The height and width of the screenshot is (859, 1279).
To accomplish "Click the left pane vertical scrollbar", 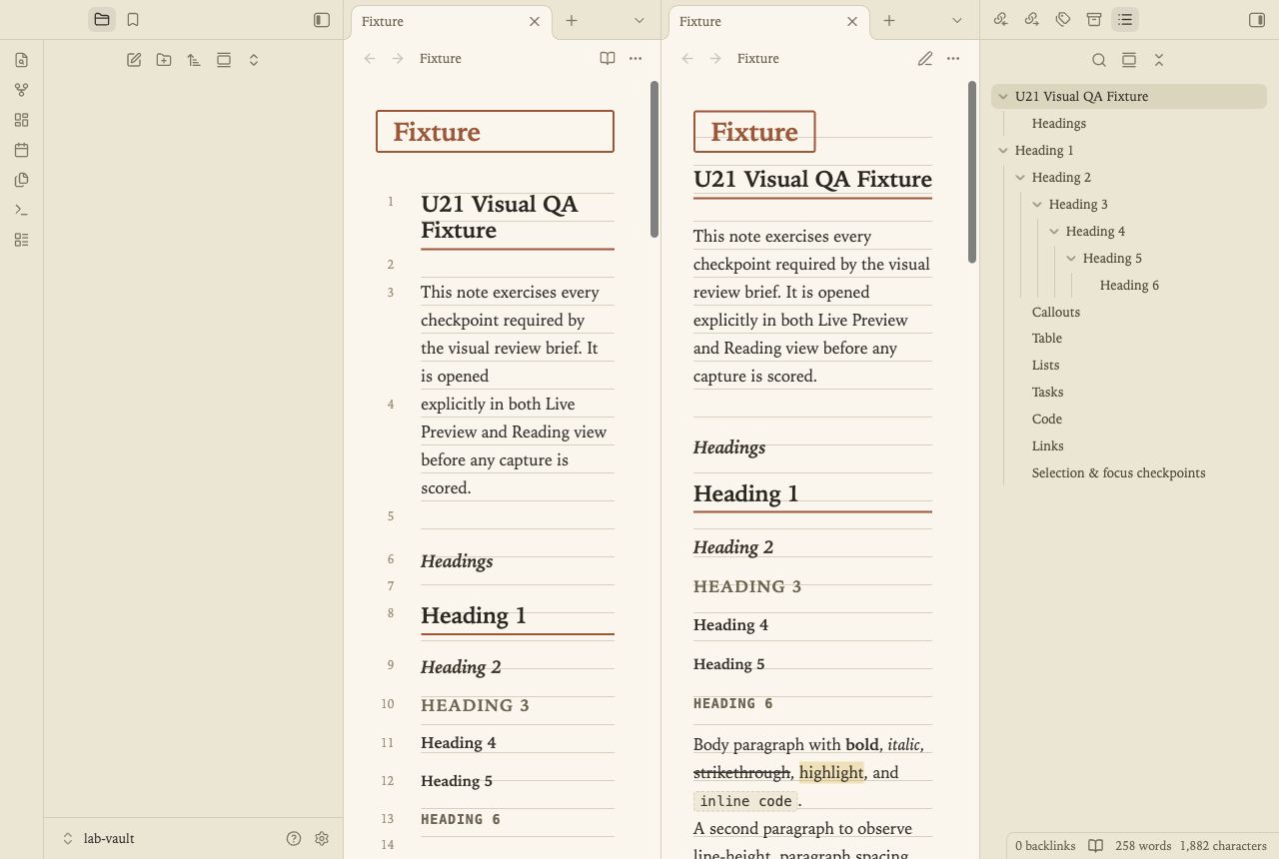I will pyautogui.click(x=654, y=159).
